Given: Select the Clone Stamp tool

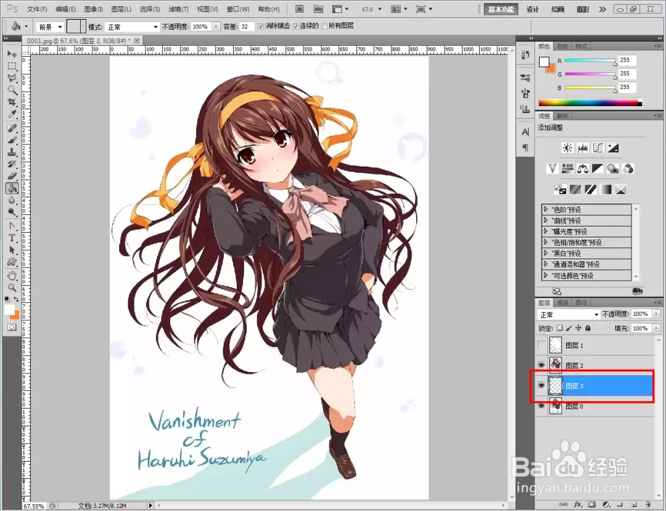Looking at the screenshot, I should coord(12,152).
